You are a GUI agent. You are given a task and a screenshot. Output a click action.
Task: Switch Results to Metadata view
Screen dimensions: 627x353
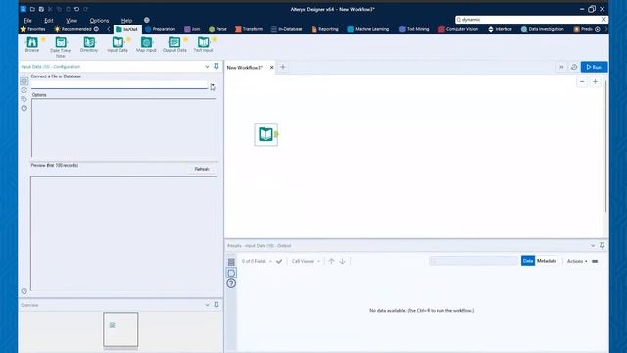point(547,261)
